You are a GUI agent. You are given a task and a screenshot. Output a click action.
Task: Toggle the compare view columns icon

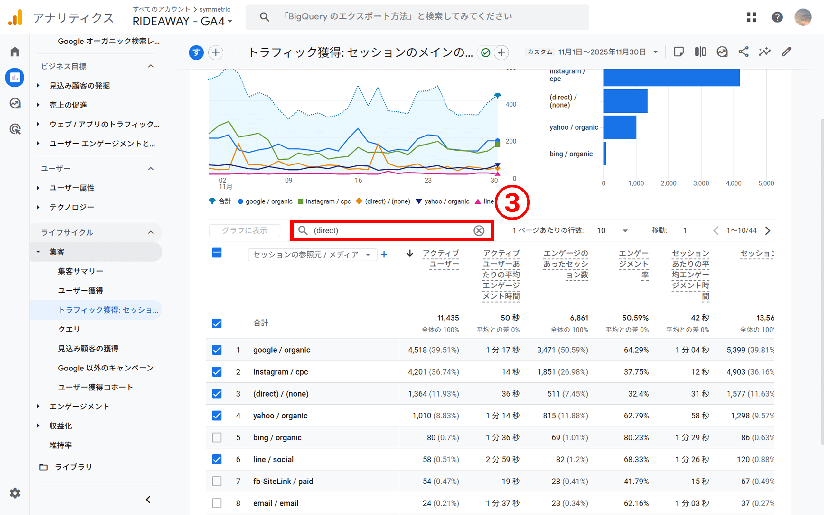click(700, 52)
